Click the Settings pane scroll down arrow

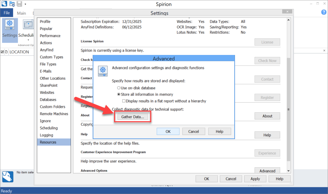[x=288, y=171]
